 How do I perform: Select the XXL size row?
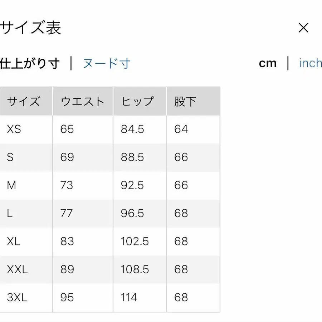16,269
